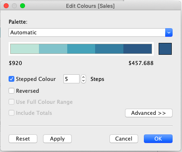The height and width of the screenshot is (152, 182).
Task: Click the Cancel button
Action: pyautogui.click(x=124, y=139)
